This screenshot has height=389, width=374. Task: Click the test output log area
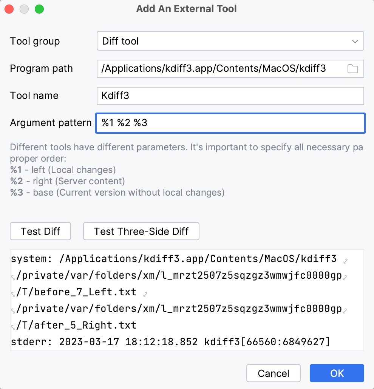(x=187, y=300)
